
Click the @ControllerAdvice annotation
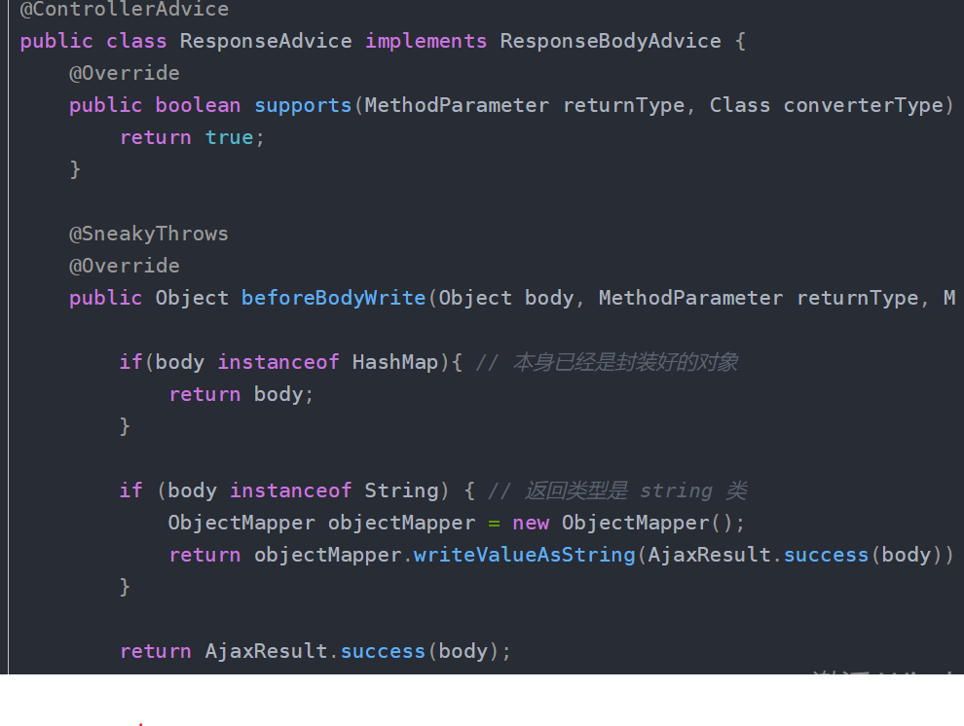[x=125, y=10]
